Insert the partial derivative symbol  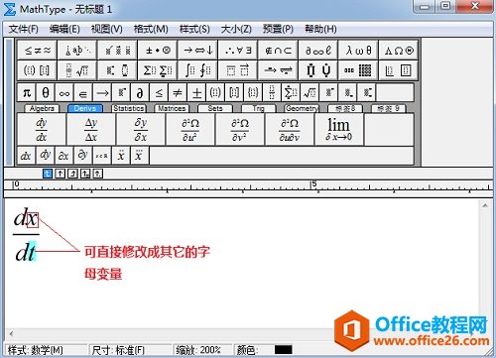coord(140,93)
